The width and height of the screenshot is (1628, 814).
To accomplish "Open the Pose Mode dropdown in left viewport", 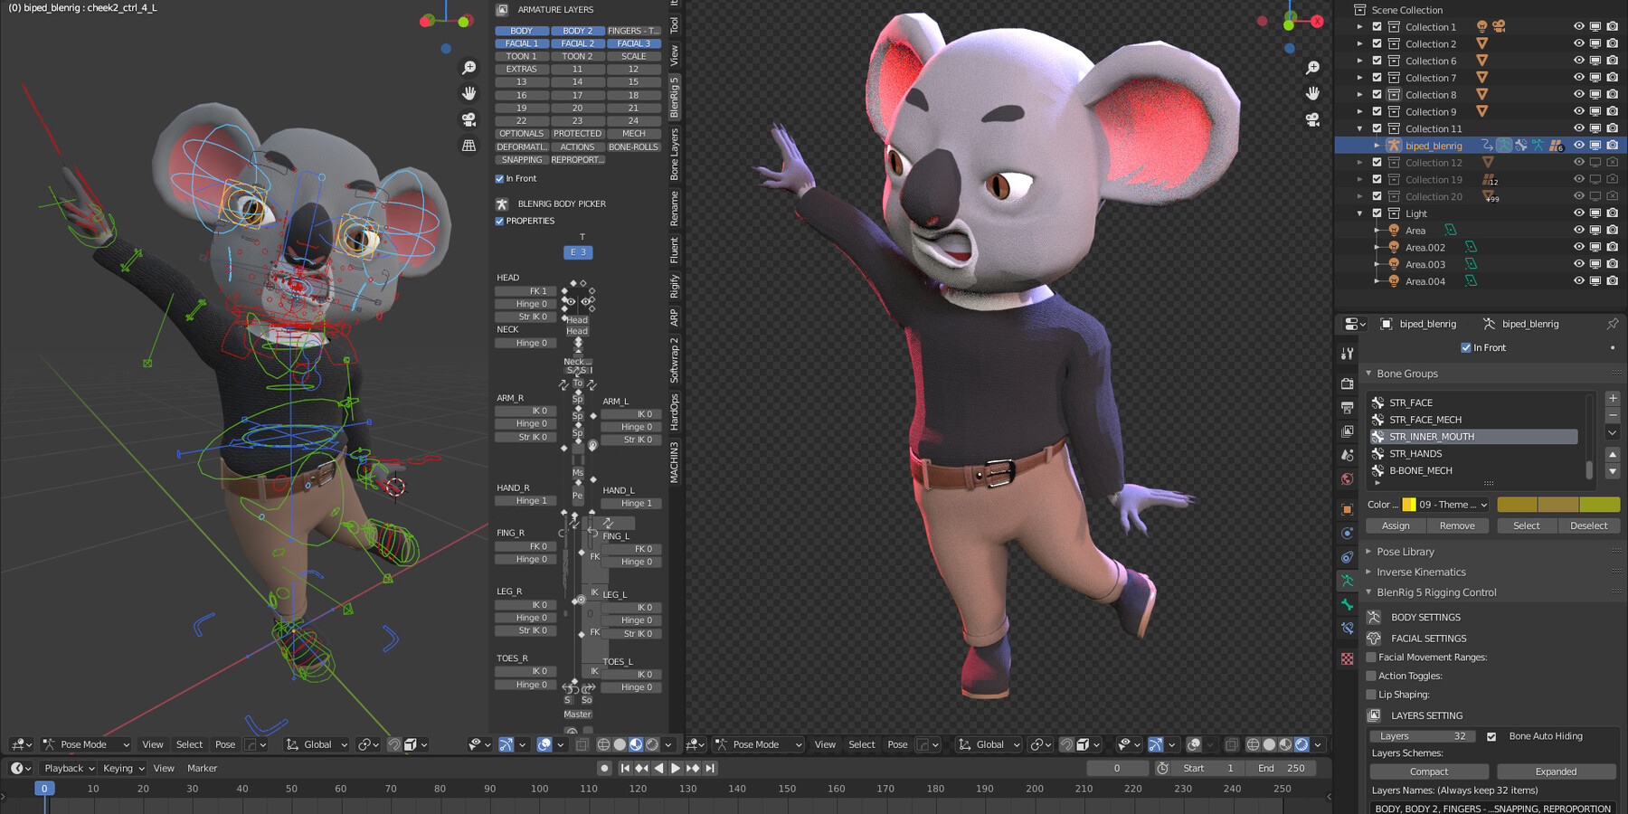I will (x=86, y=744).
